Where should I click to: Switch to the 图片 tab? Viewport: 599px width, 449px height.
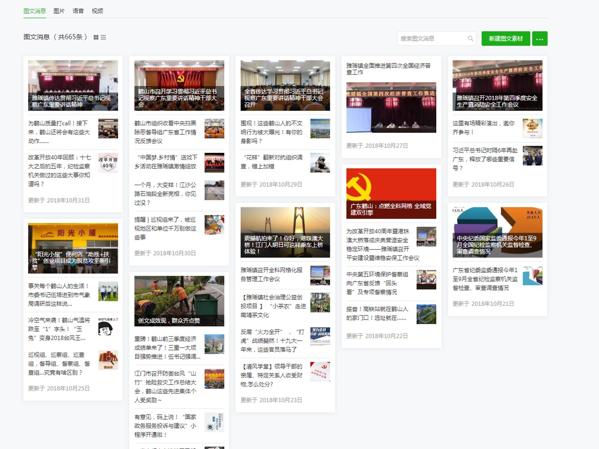click(58, 11)
